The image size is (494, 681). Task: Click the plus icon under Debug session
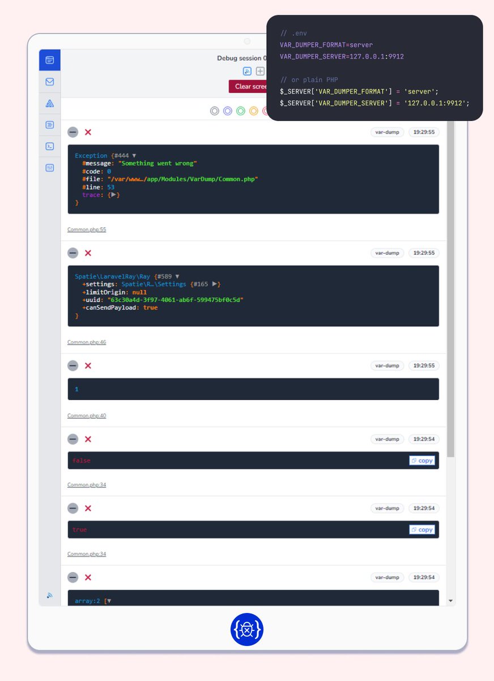(260, 71)
